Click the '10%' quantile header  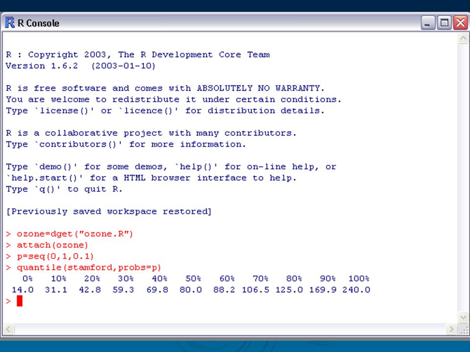(x=59, y=279)
